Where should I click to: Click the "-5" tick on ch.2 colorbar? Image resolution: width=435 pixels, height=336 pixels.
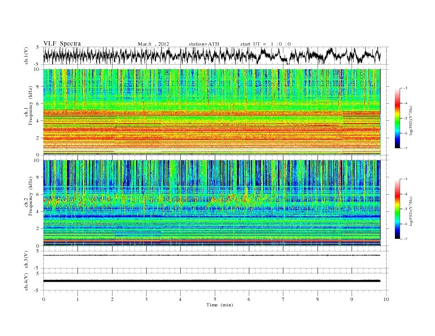405,209
